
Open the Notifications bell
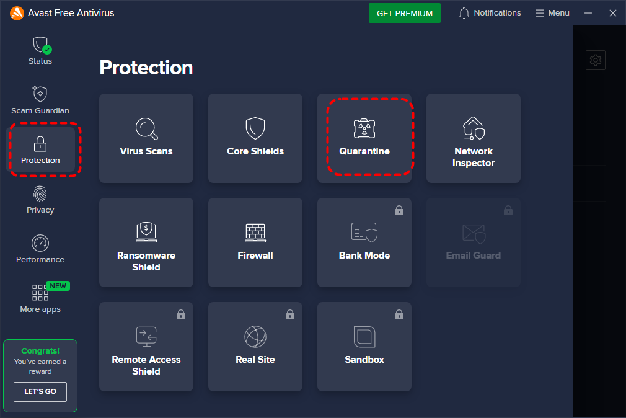click(x=490, y=13)
